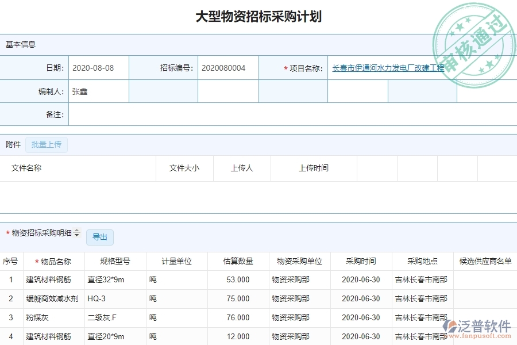
Task: Click the 批量上传 batch upload button
Action: coord(47,144)
